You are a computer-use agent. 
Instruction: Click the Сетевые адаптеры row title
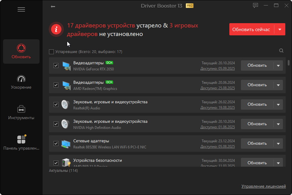tap(91, 141)
